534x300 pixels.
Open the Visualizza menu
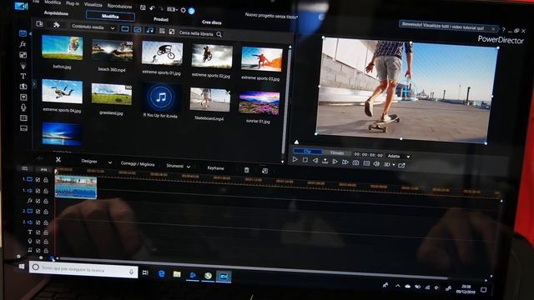pos(93,5)
